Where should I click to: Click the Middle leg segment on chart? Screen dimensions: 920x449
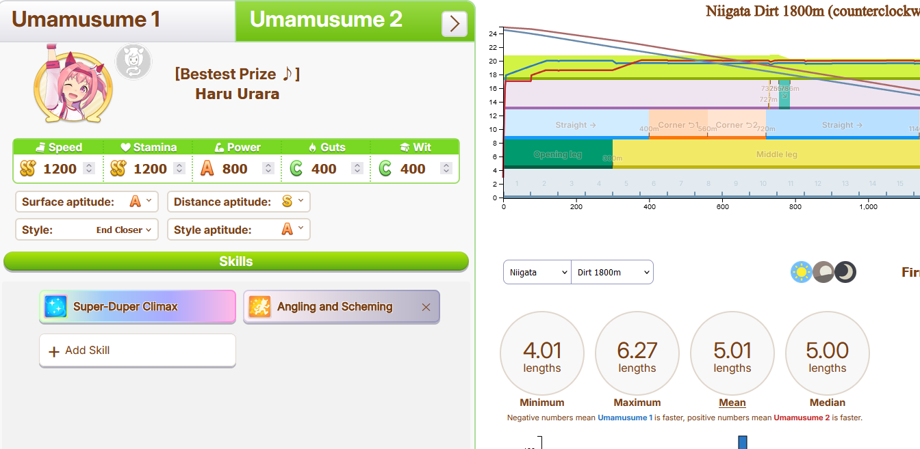(x=766, y=154)
